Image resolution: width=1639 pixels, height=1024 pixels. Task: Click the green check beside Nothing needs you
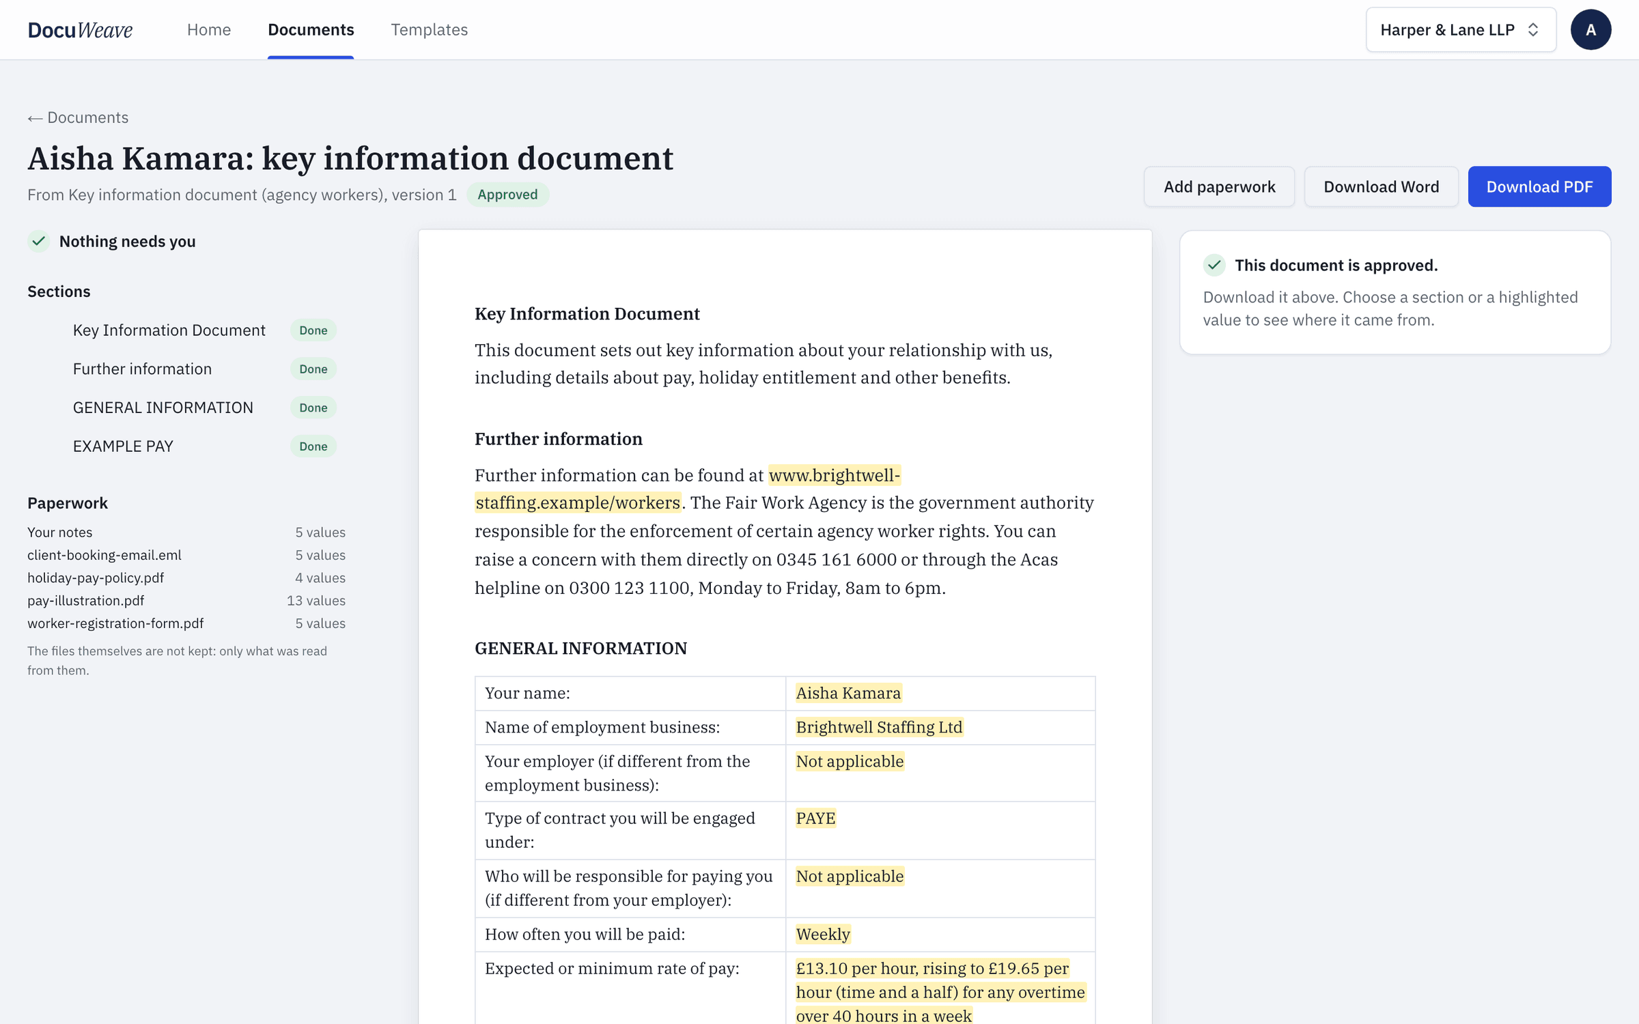coord(39,241)
